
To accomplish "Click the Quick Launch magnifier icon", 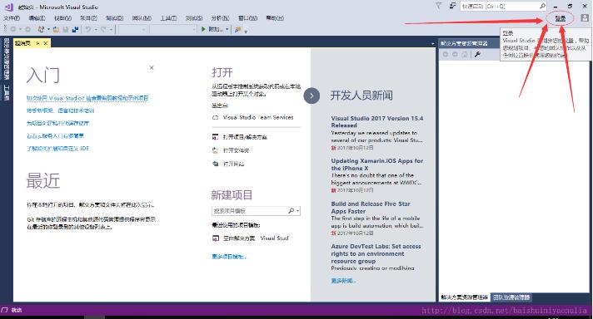I will coord(542,6).
